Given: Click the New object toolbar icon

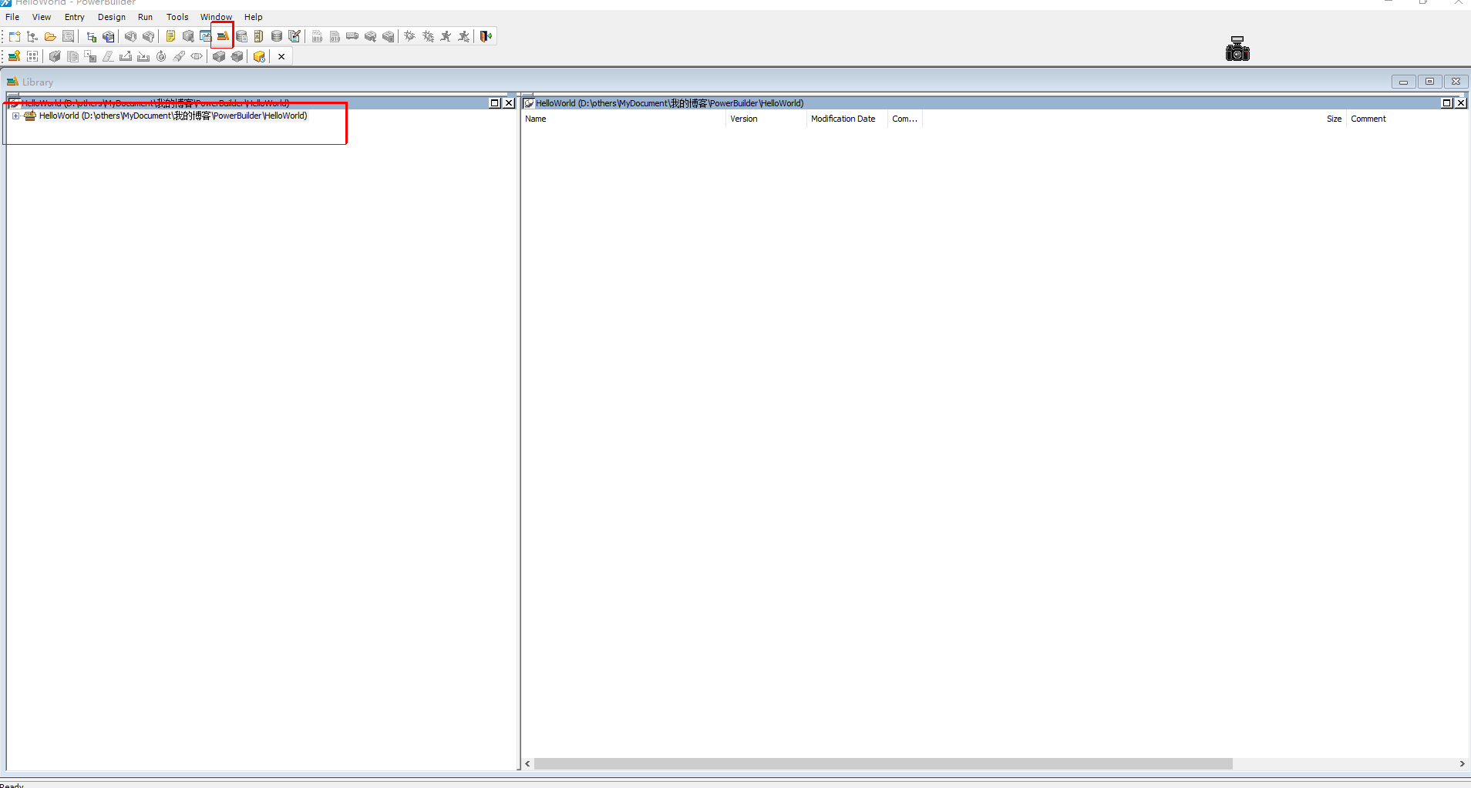Looking at the screenshot, I should (x=15, y=36).
